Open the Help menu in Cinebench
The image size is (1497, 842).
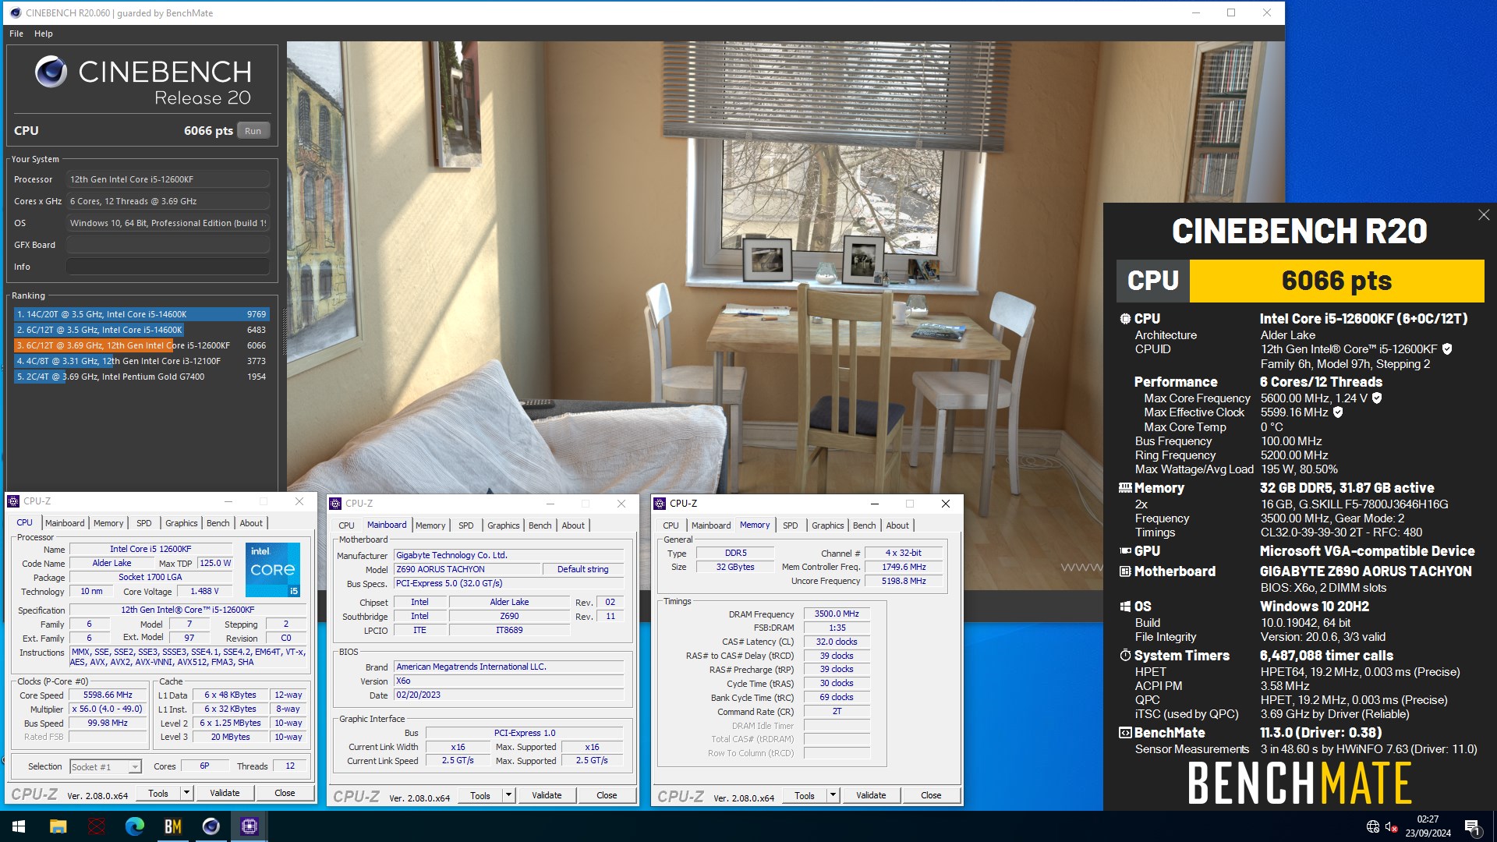pos(44,34)
